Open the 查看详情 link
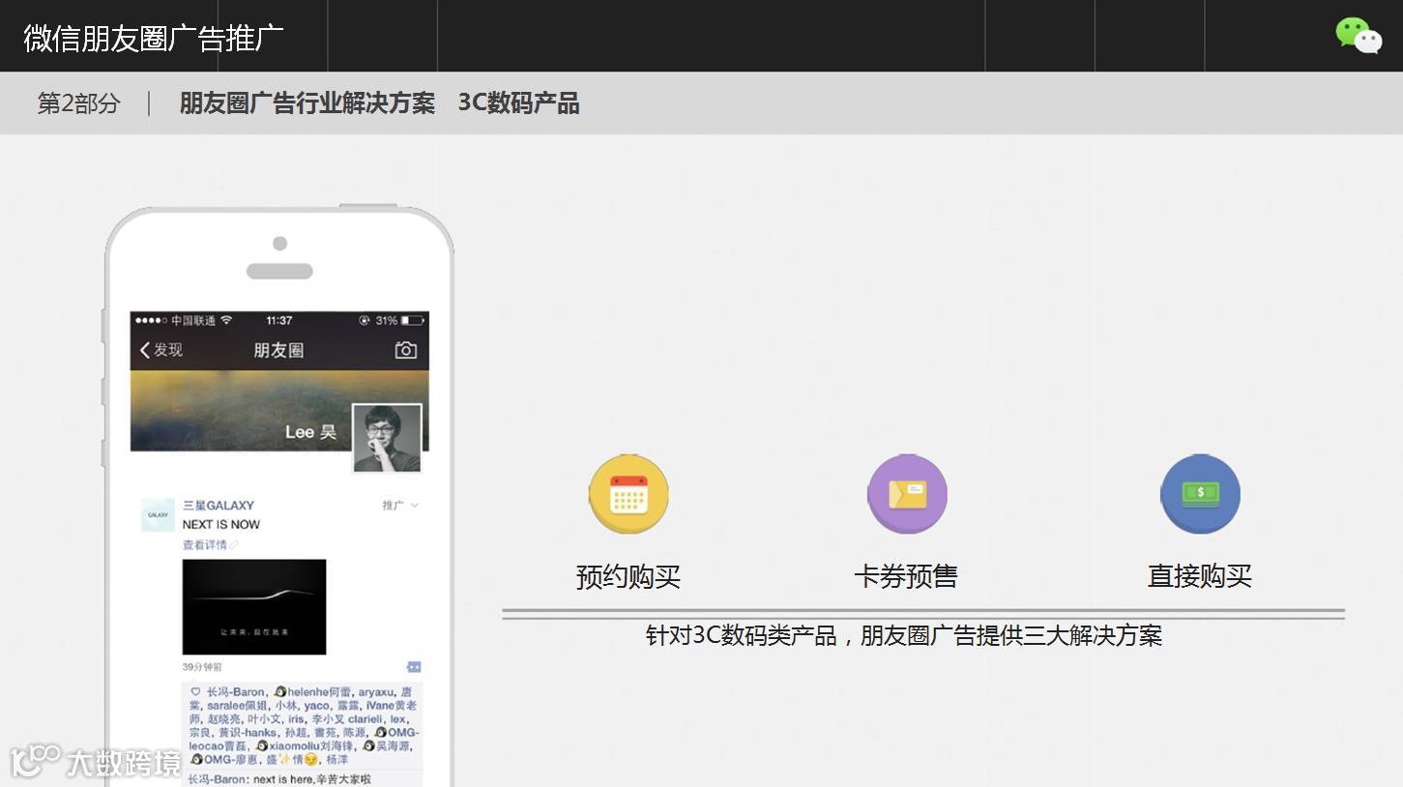The image size is (1403, 787). 210,545
